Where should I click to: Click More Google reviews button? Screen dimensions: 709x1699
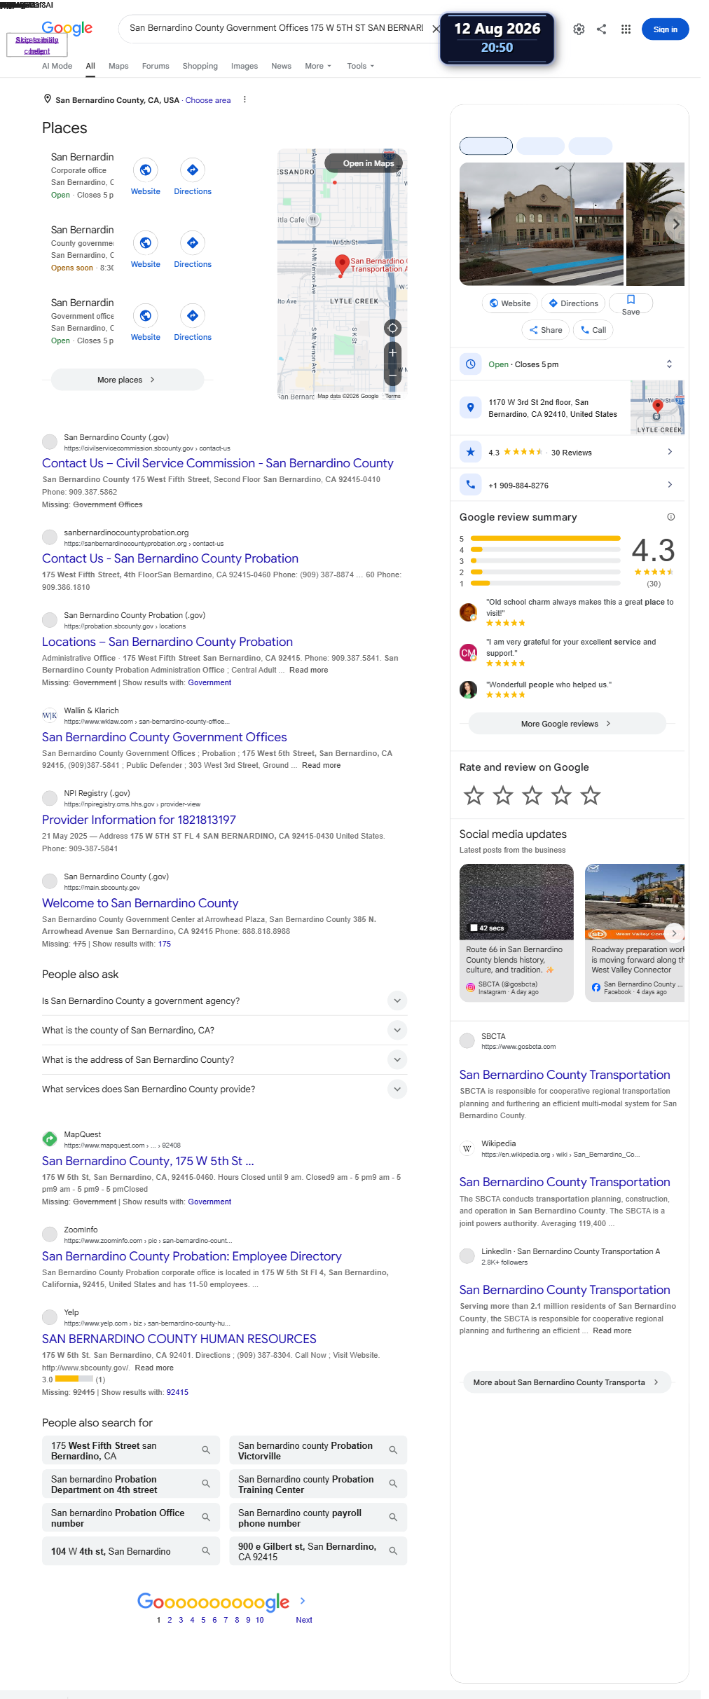click(x=567, y=724)
